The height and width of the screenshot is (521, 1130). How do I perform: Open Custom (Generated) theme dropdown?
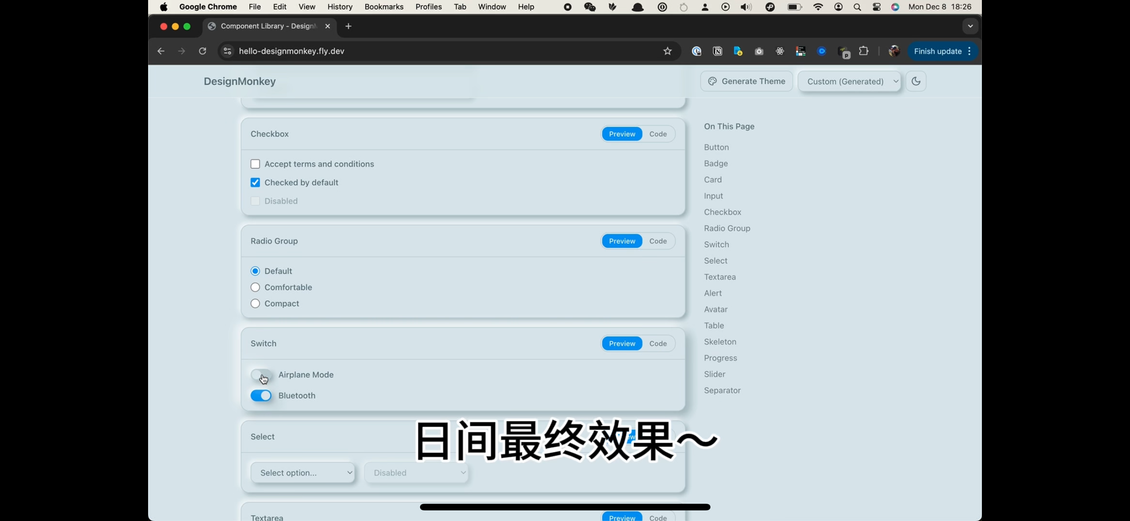[x=849, y=81]
